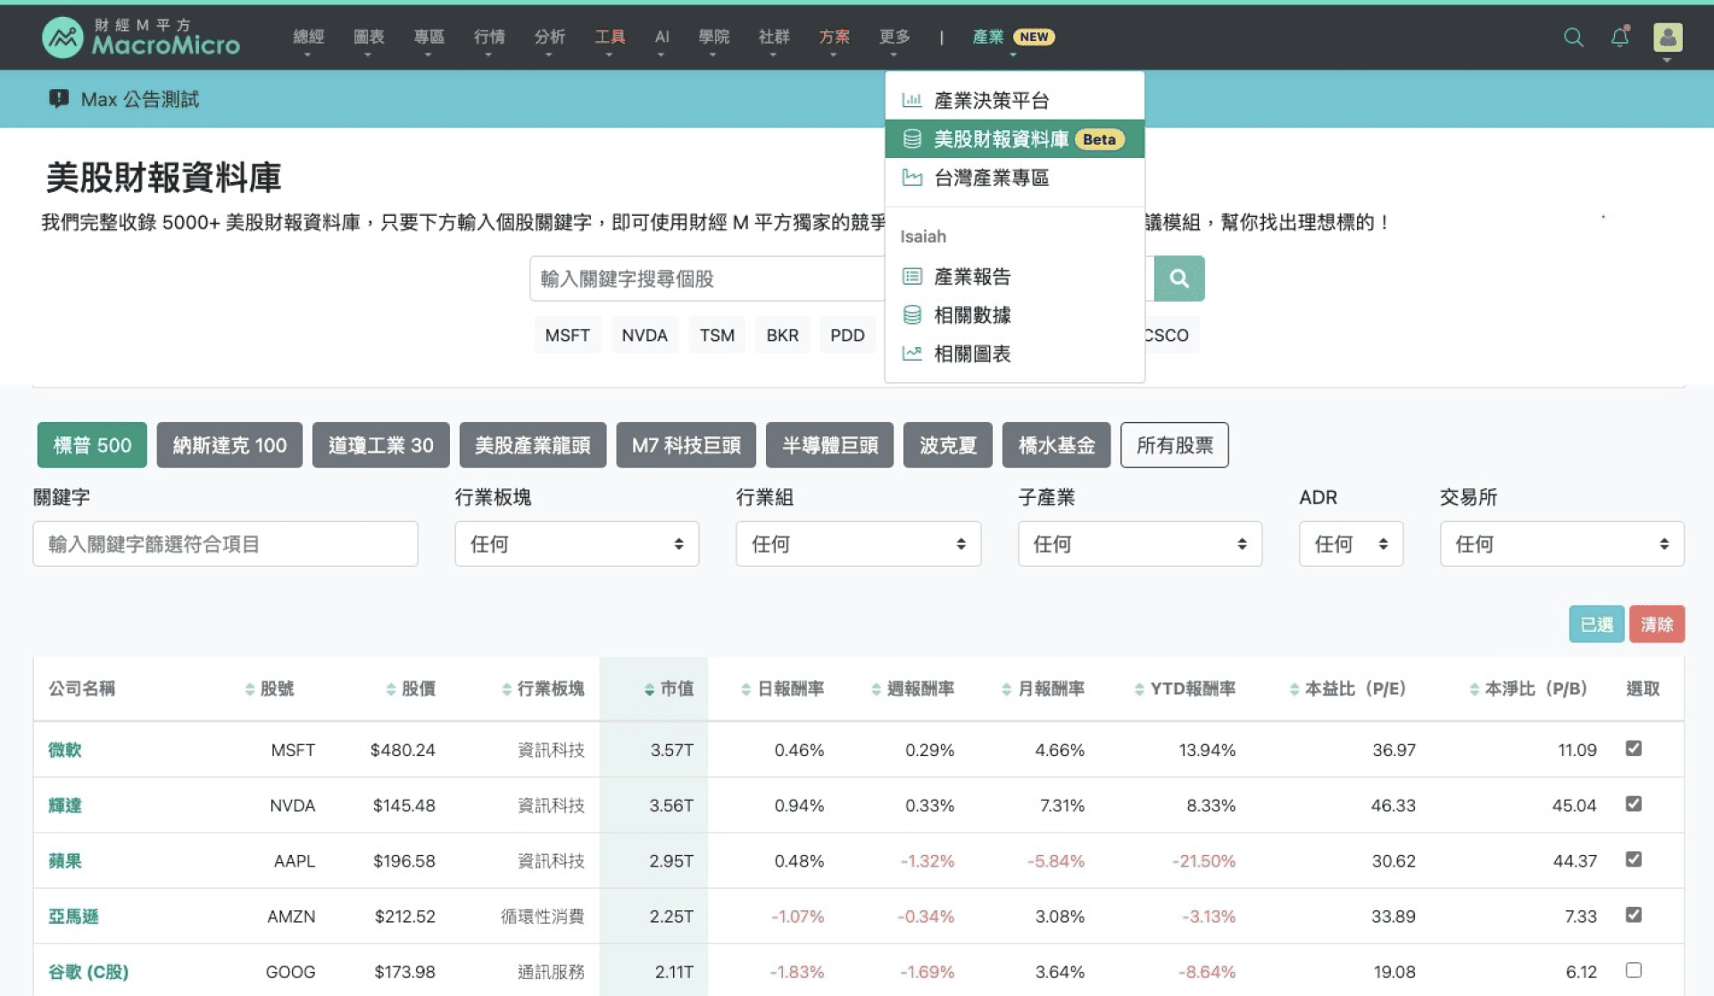
Task: Click line chart icon beside 相關圖表
Action: coord(911,353)
